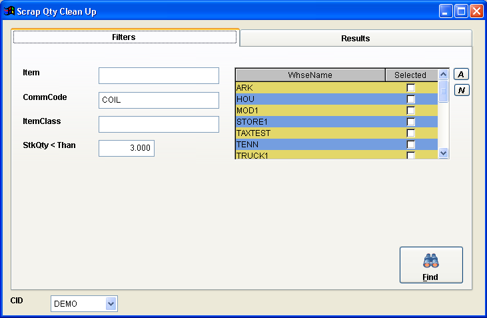This screenshot has height=318, width=487.
Task: Enable the STORE1 warehouse checkbox
Action: tap(410, 122)
